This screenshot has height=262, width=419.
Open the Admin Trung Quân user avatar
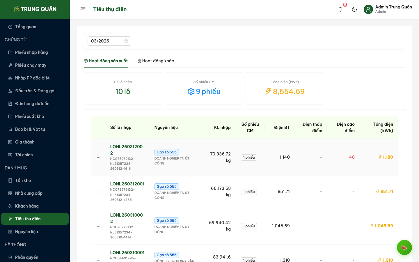pyautogui.click(x=368, y=9)
